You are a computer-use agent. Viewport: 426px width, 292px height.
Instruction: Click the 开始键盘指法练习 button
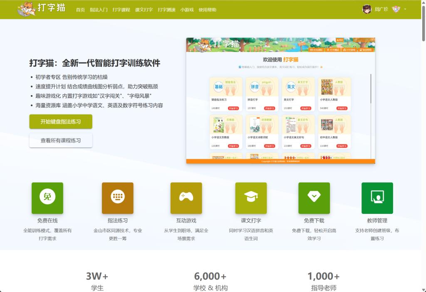[61, 122]
